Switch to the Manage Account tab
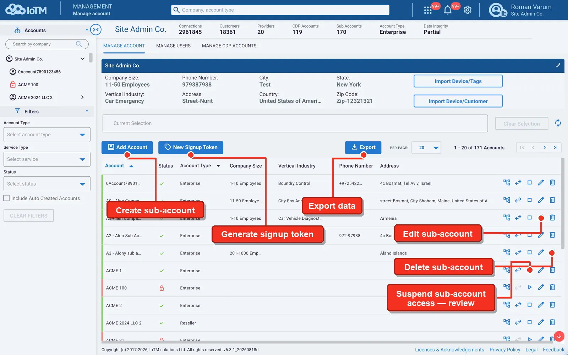 124,46
